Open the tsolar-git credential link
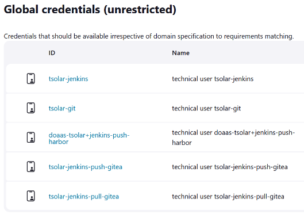This screenshot has height=214, width=304. [x=62, y=108]
